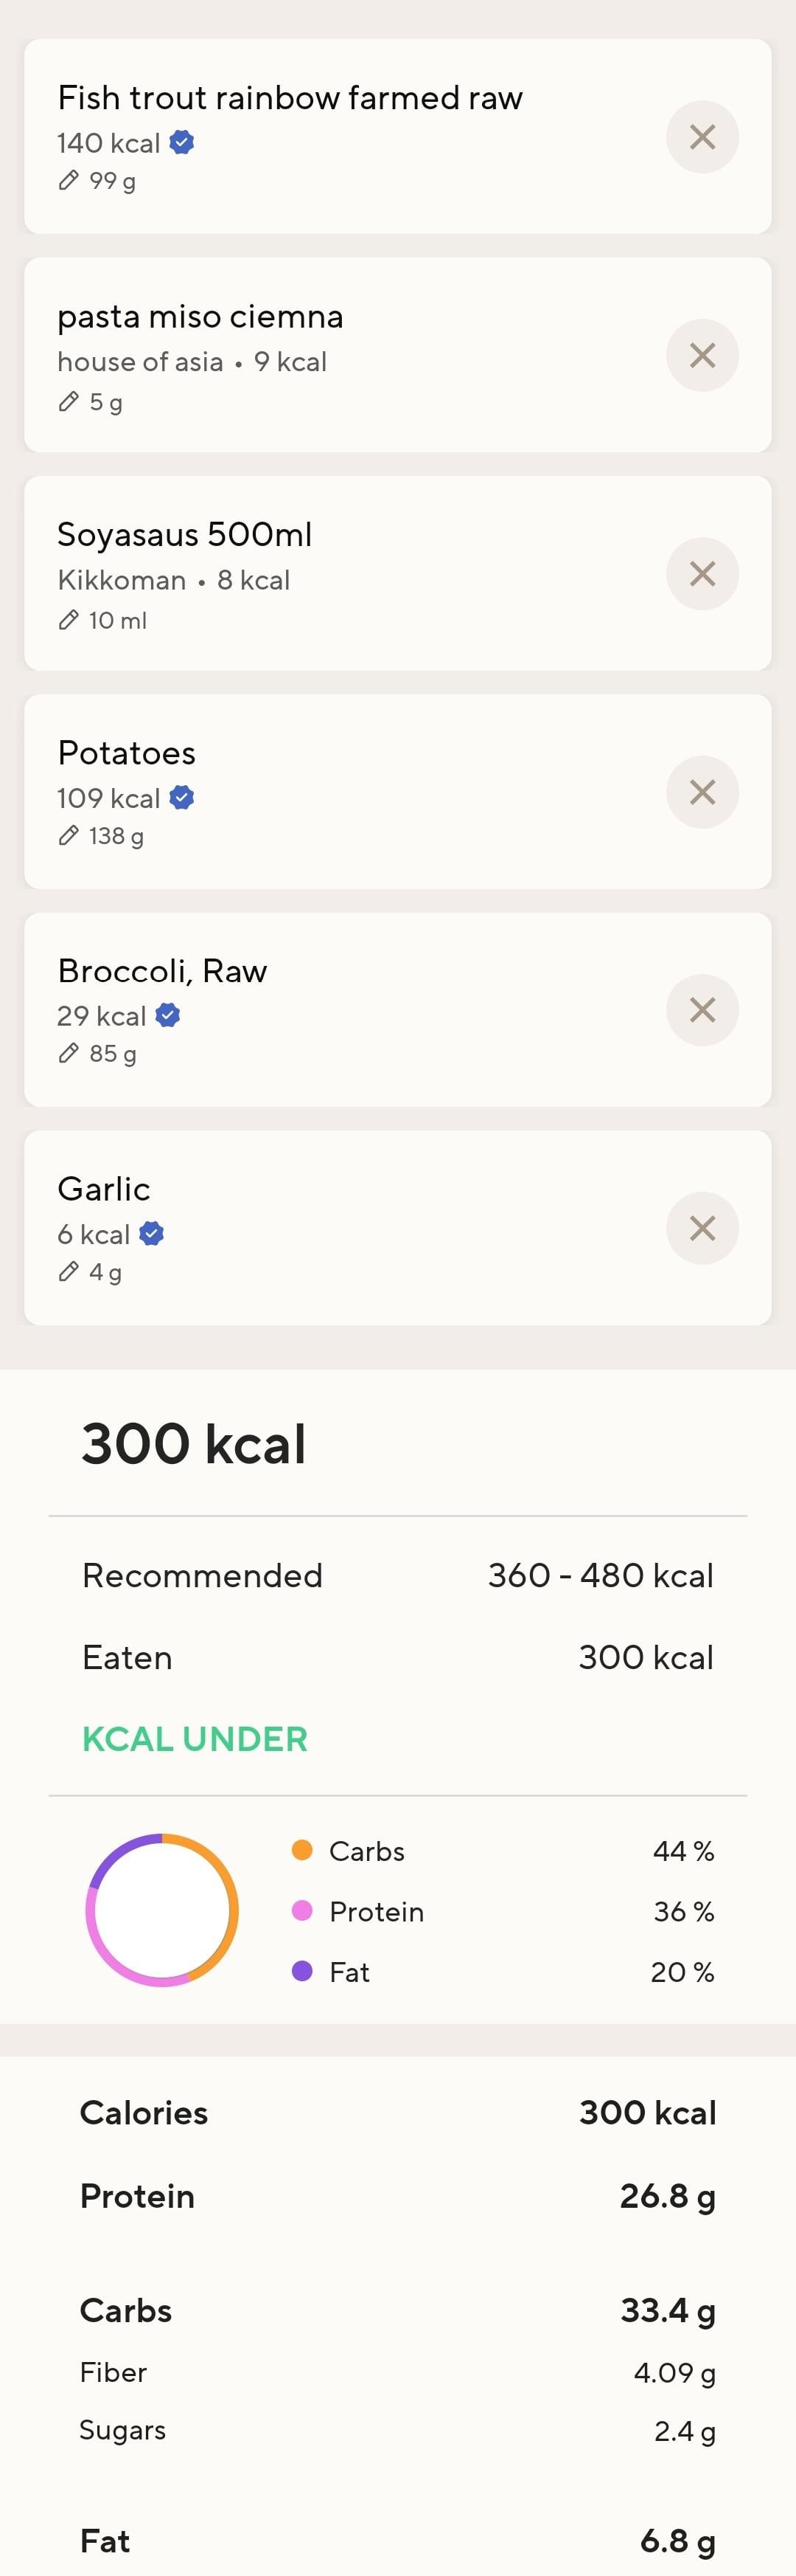Edit the 85 g broccoli serving
The image size is (796, 2576).
click(68, 1054)
